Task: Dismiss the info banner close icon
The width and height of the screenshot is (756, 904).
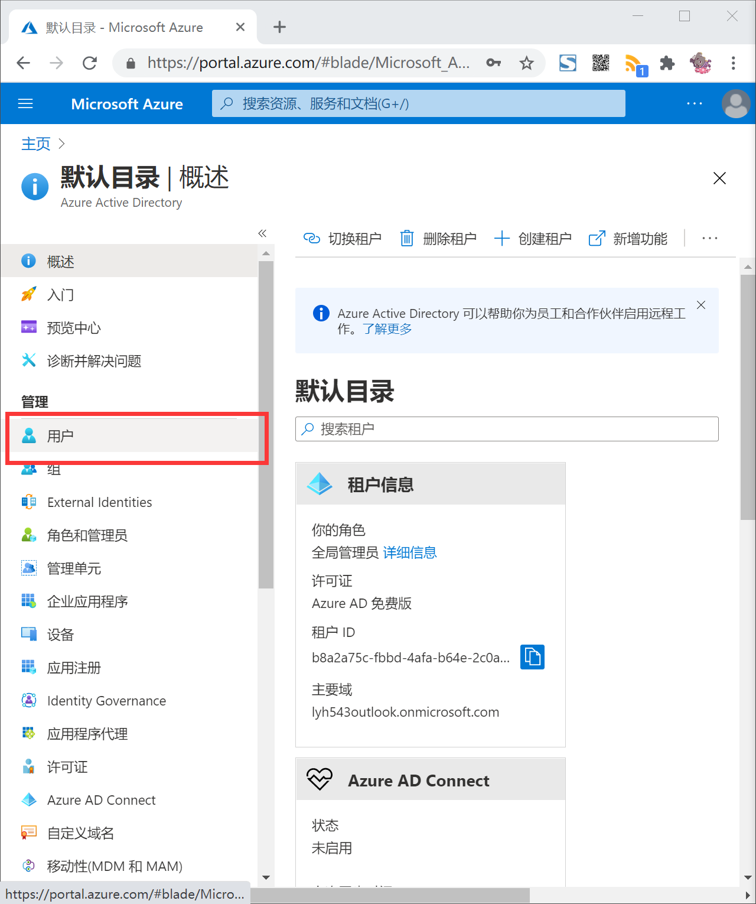Action: tap(701, 305)
